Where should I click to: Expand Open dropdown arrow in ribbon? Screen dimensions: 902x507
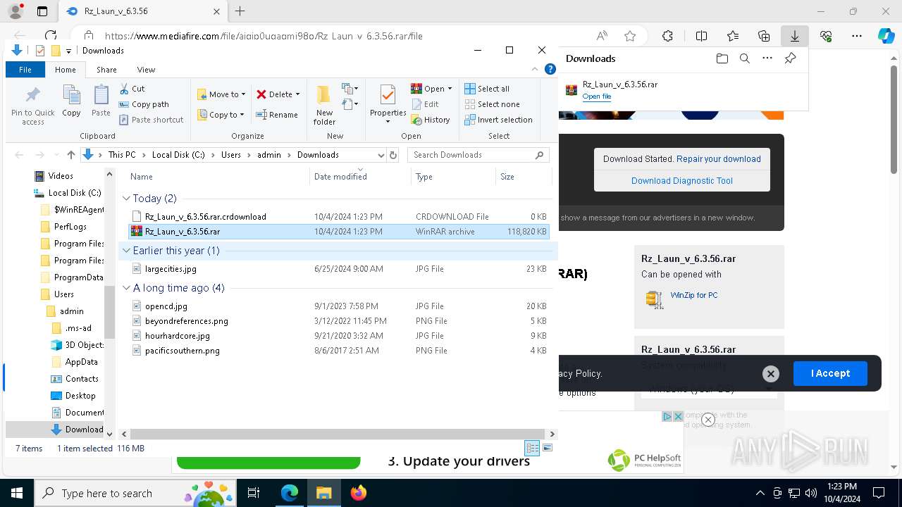click(x=450, y=89)
